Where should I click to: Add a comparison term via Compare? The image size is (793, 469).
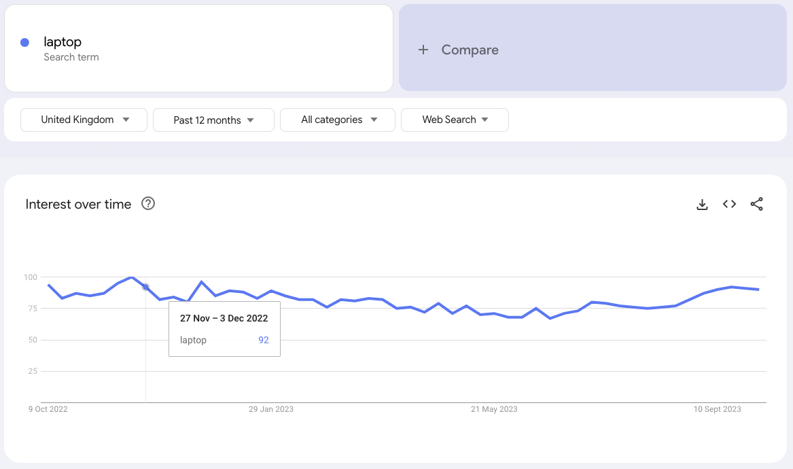tap(470, 50)
